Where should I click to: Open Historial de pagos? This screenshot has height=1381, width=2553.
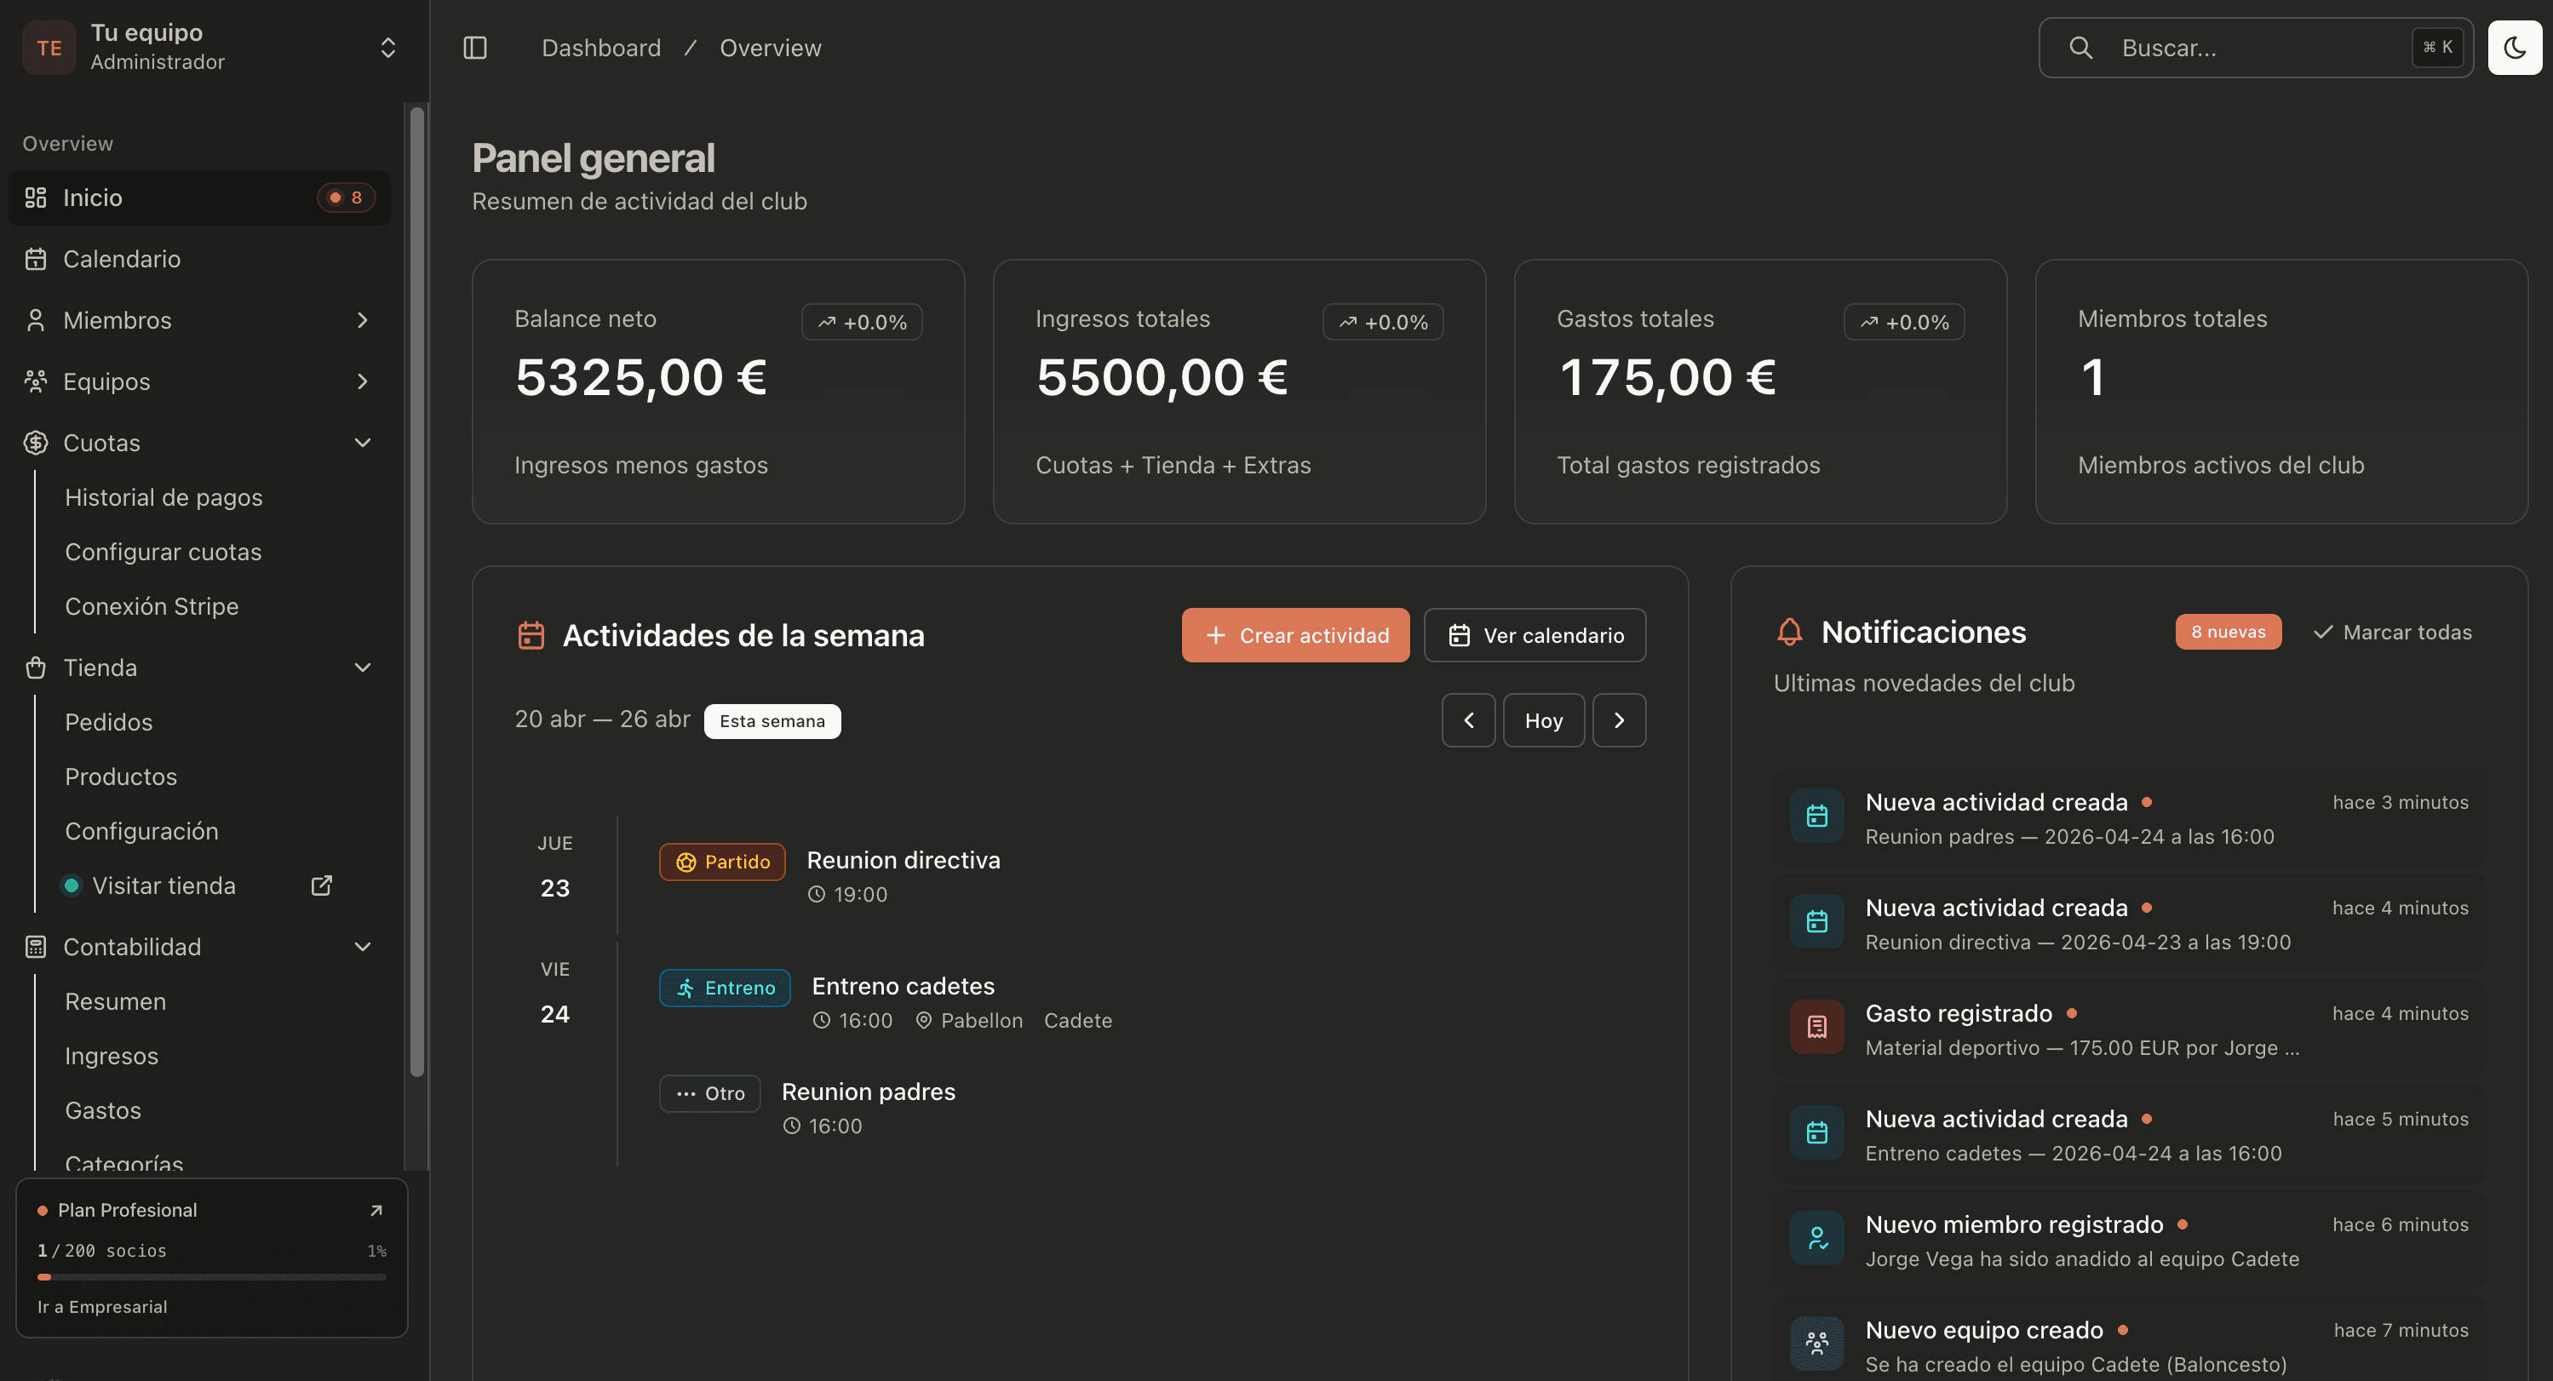pyautogui.click(x=164, y=497)
